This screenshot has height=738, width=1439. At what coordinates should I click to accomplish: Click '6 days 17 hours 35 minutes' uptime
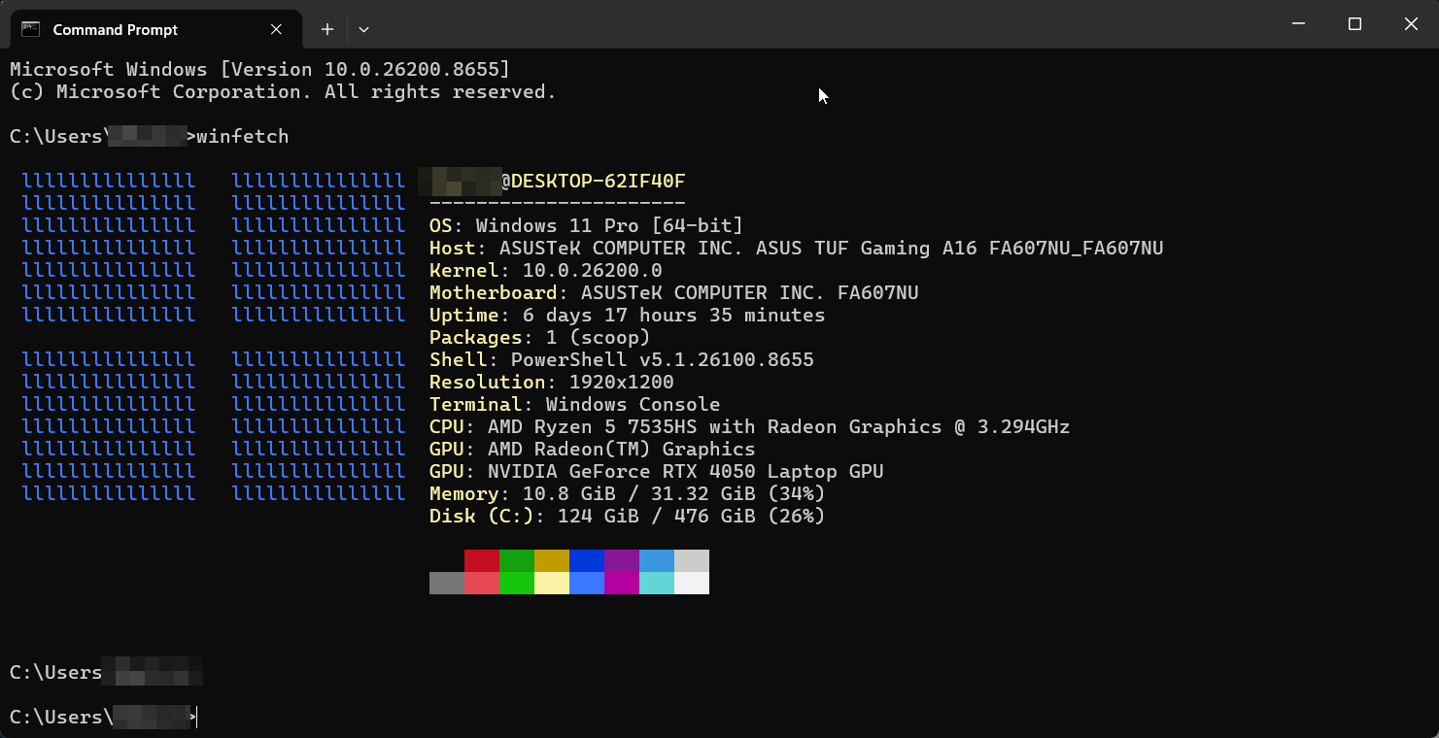[x=674, y=315]
